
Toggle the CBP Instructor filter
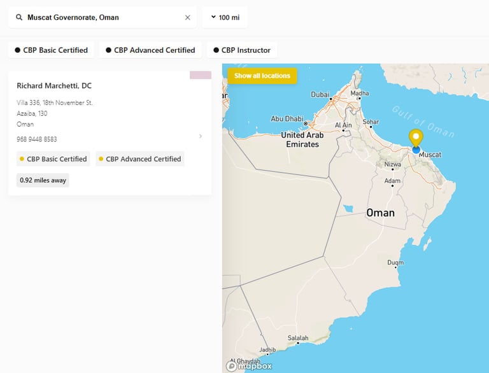[x=242, y=50]
